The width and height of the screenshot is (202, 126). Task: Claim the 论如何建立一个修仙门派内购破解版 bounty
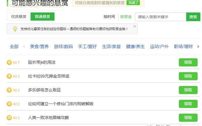188,104
